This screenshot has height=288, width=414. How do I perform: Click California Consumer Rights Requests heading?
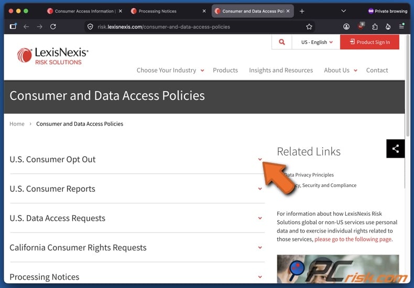pyautogui.click(x=78, y=248)
